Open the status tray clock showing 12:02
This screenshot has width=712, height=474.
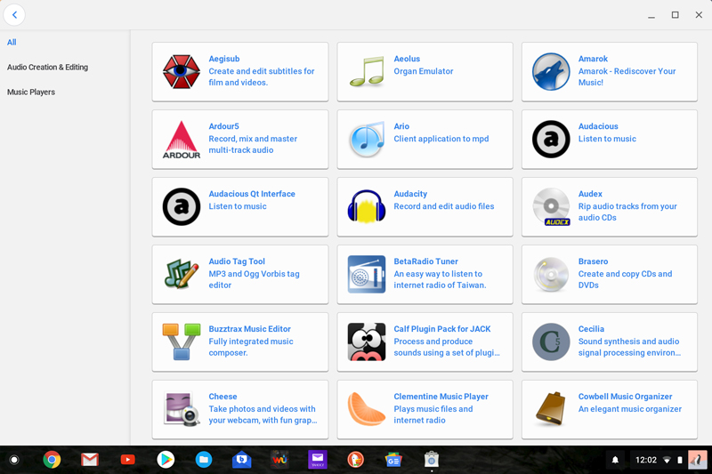click(646, 460)
